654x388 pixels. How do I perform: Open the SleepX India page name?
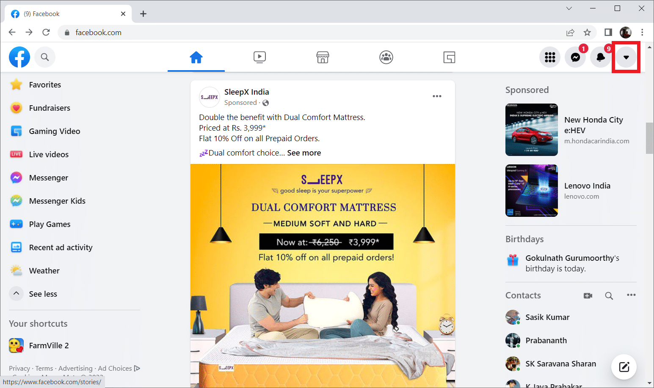pos(246,92)
